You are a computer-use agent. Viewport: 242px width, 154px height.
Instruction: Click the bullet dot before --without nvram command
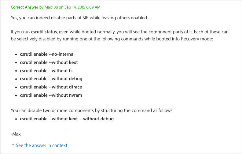pyautogui.click(x=16, y=96)
